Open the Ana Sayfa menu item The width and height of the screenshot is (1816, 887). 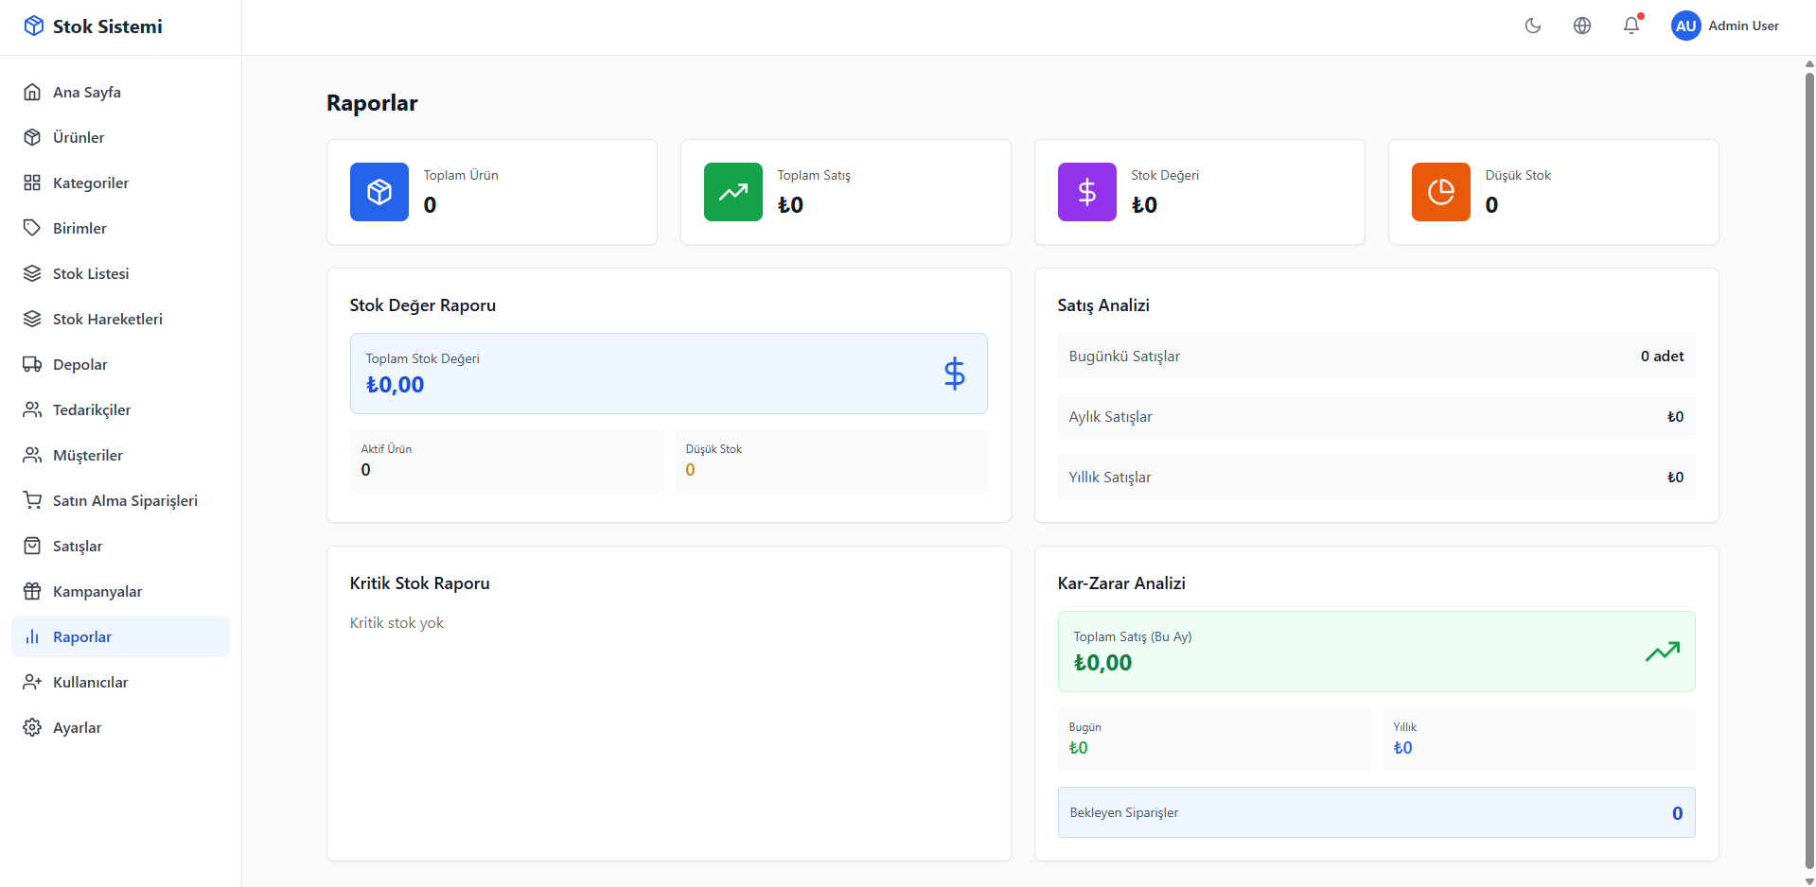click(x=120, y=92)
